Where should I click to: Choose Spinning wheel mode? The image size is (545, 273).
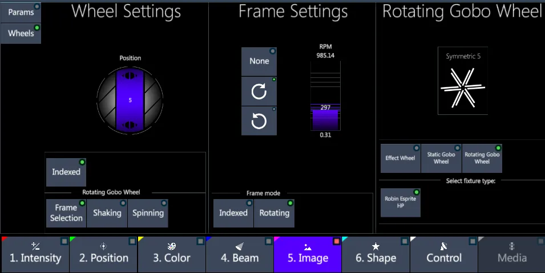148,213
